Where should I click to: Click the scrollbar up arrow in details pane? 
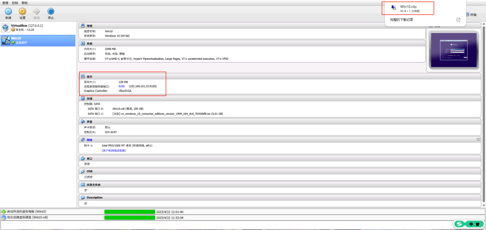pyautogui.click(x=484, y=23)
